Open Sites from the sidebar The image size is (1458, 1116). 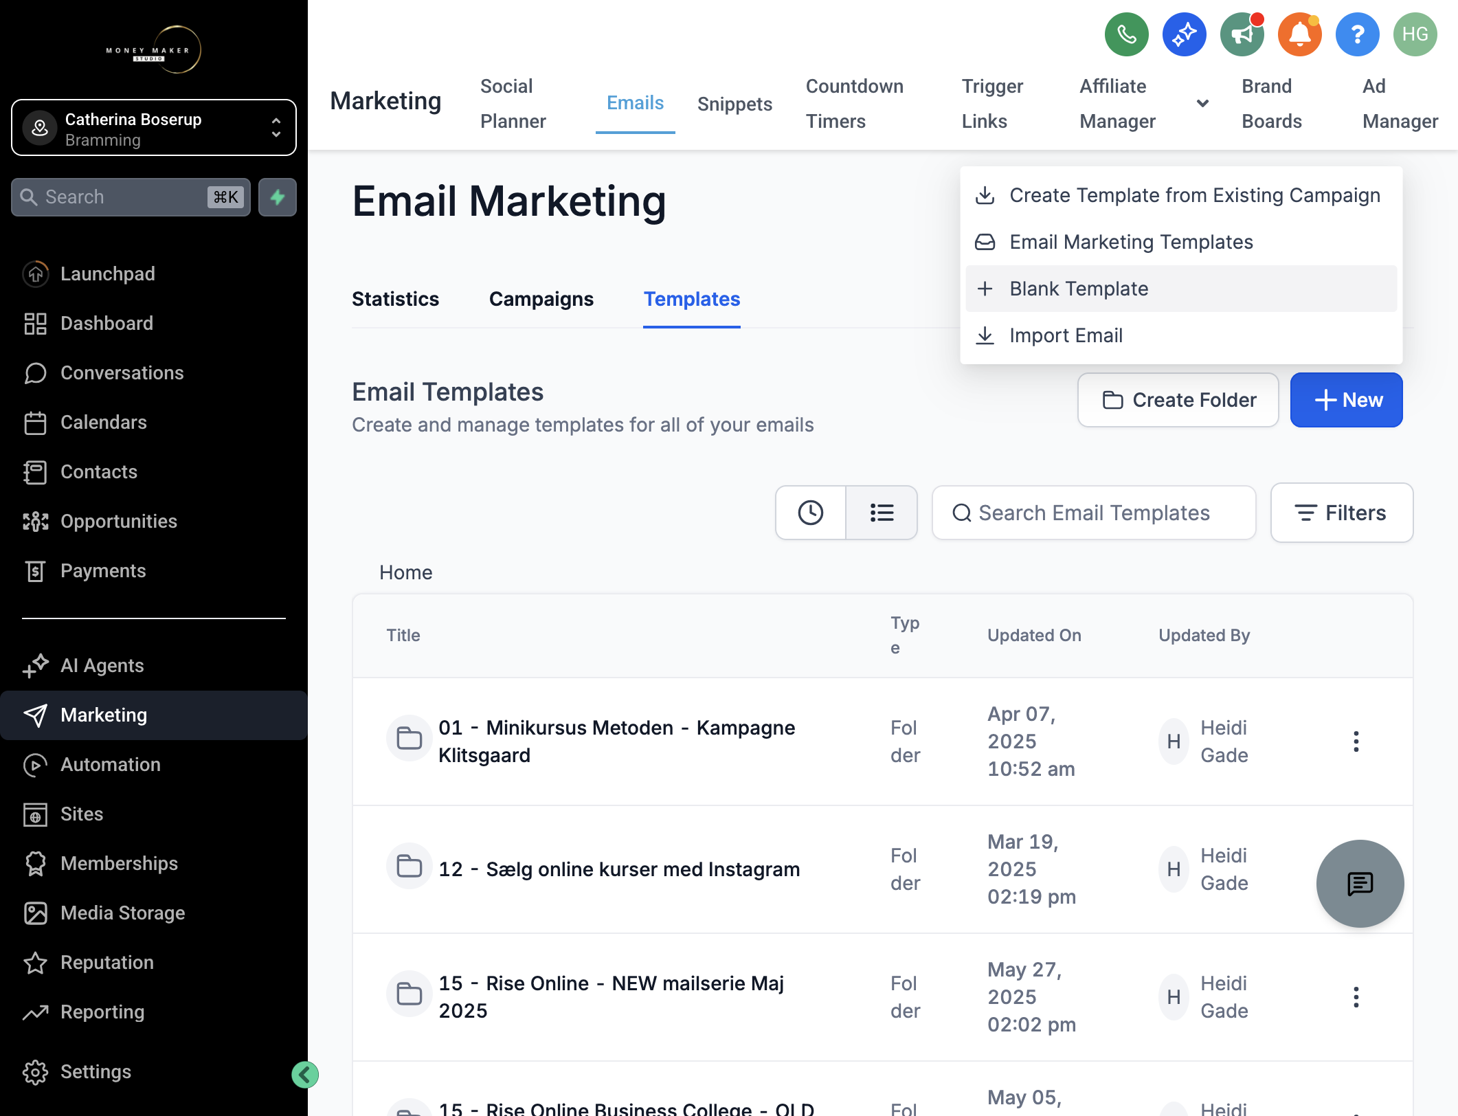click(x=154, y=814)
